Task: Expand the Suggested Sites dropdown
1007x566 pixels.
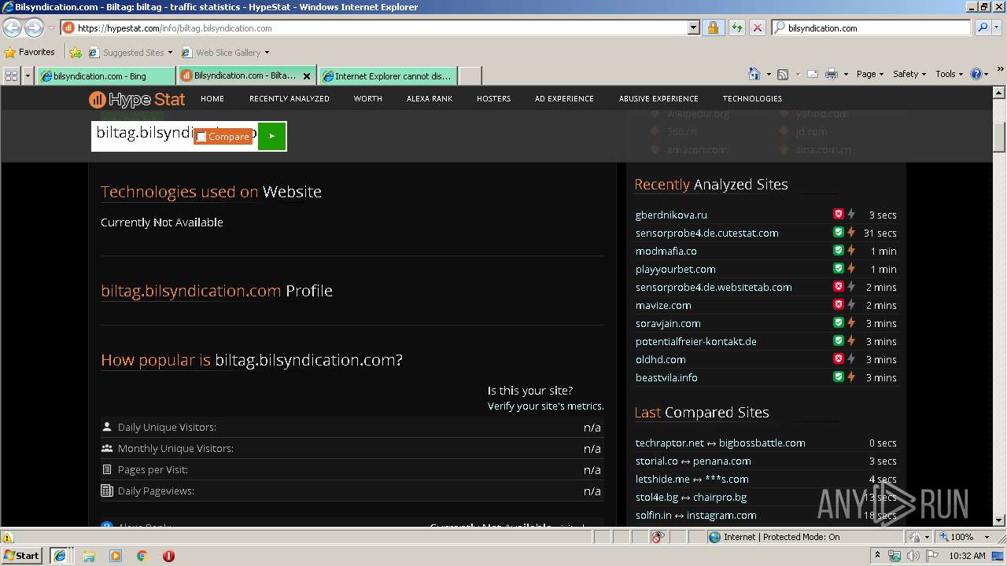Action: coord(170,53)
